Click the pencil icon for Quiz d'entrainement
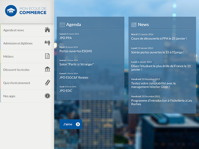The width and height of the screenshot is (199, 149). pyautogui.click(x=47, y=83)
